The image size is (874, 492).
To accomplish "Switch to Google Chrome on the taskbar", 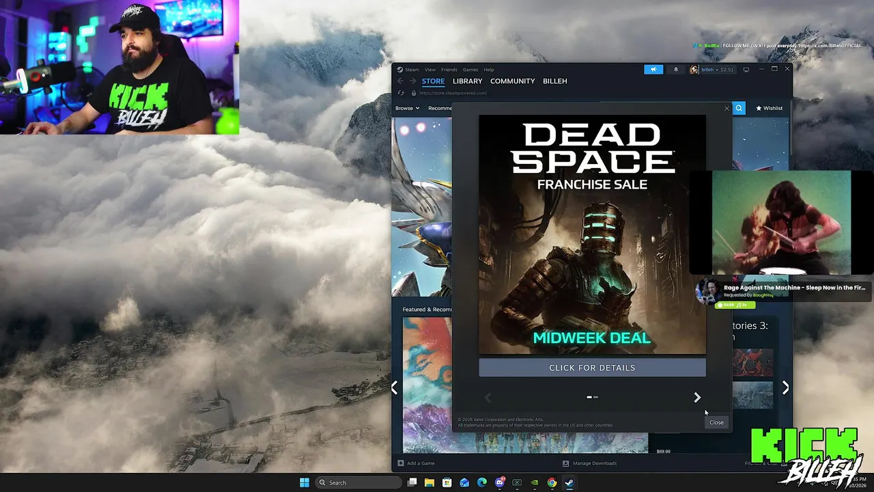I will (552, 482).
